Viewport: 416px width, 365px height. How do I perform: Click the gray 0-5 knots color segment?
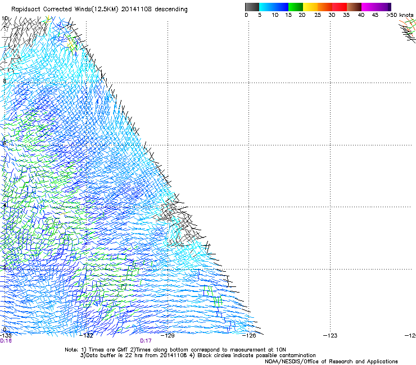coord(252,7)
